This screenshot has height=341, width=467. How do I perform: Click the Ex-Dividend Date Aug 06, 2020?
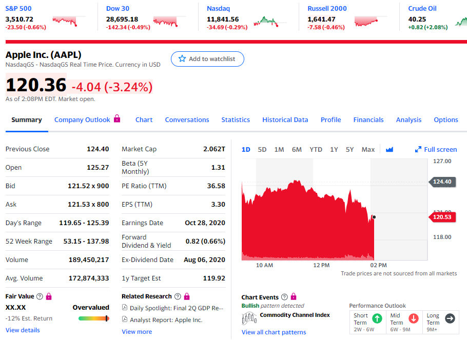pos(205,260)
